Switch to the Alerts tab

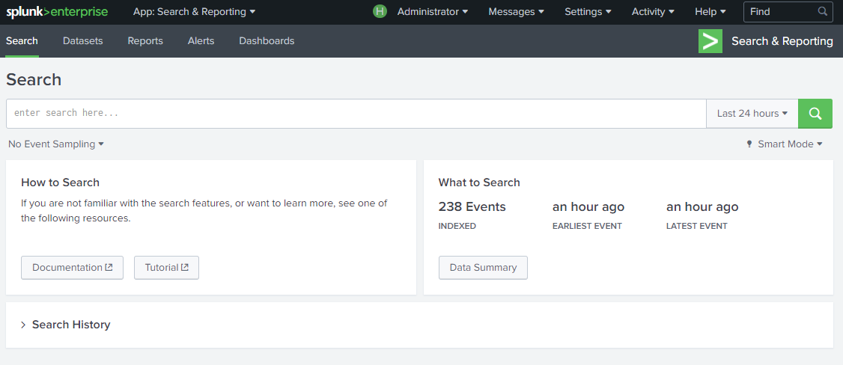click(x=201, y=41)
